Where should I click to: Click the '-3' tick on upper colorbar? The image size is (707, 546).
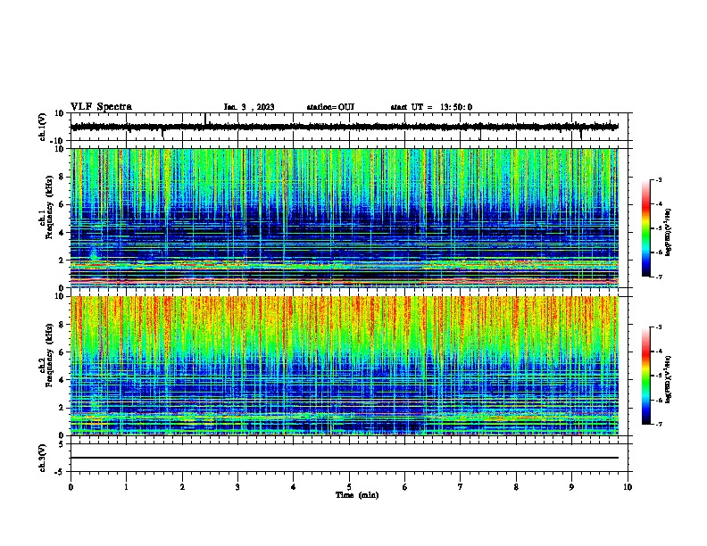click(x=659, y=179)
